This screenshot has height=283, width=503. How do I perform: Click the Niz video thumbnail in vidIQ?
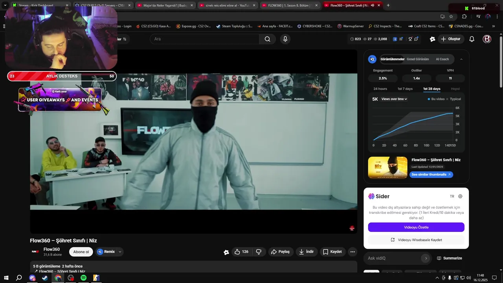(388, 168)
